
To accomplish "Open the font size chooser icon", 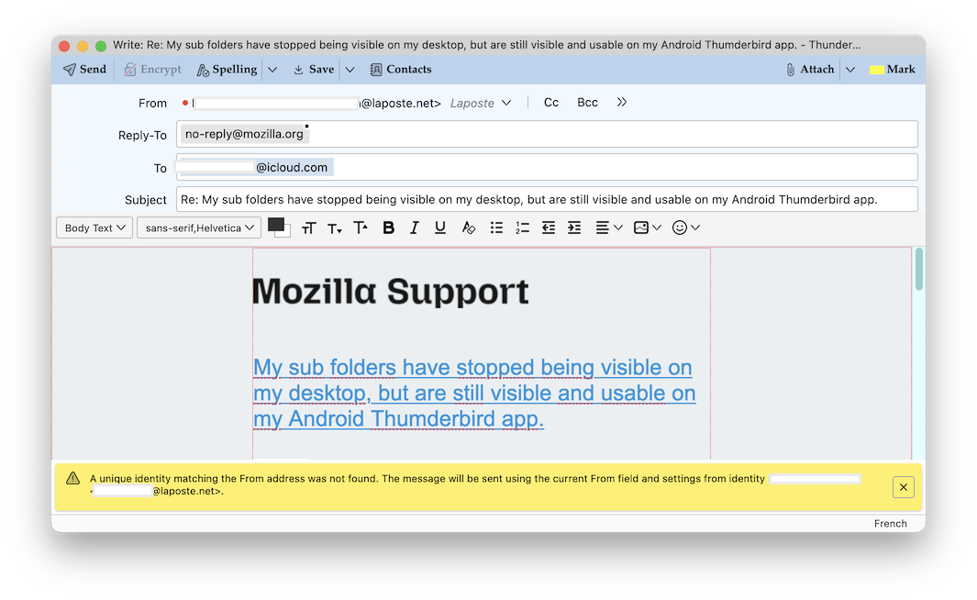I will (308, 228).
